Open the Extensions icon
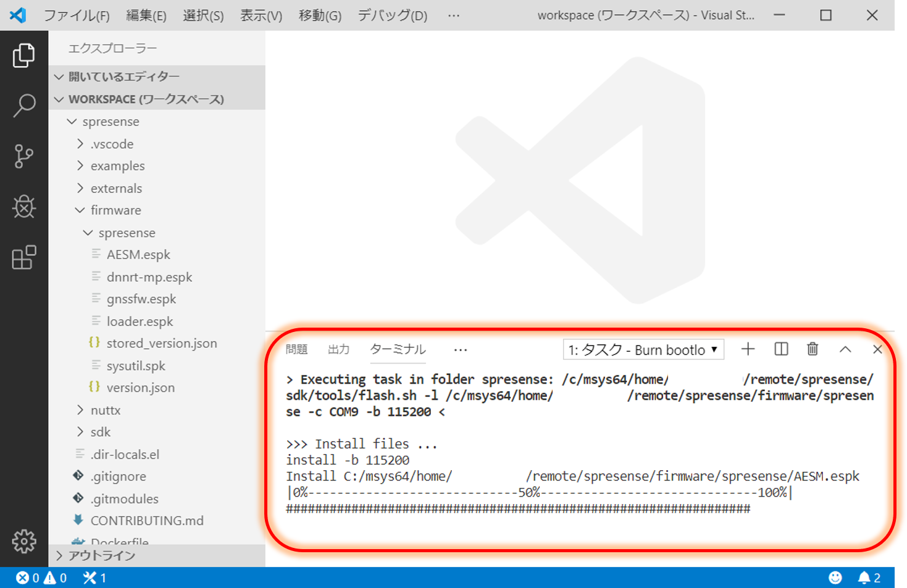 point(23,258)
